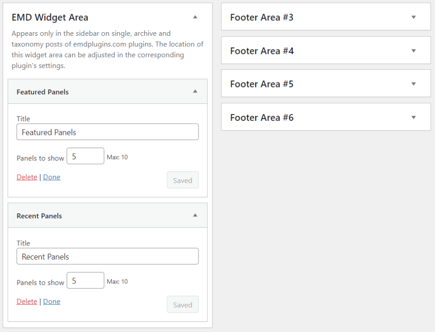The height and width of the screenshot is (332, 435).
Task: Focus Featured Panels 'Panels to show' number box
Action: point(85,156)
